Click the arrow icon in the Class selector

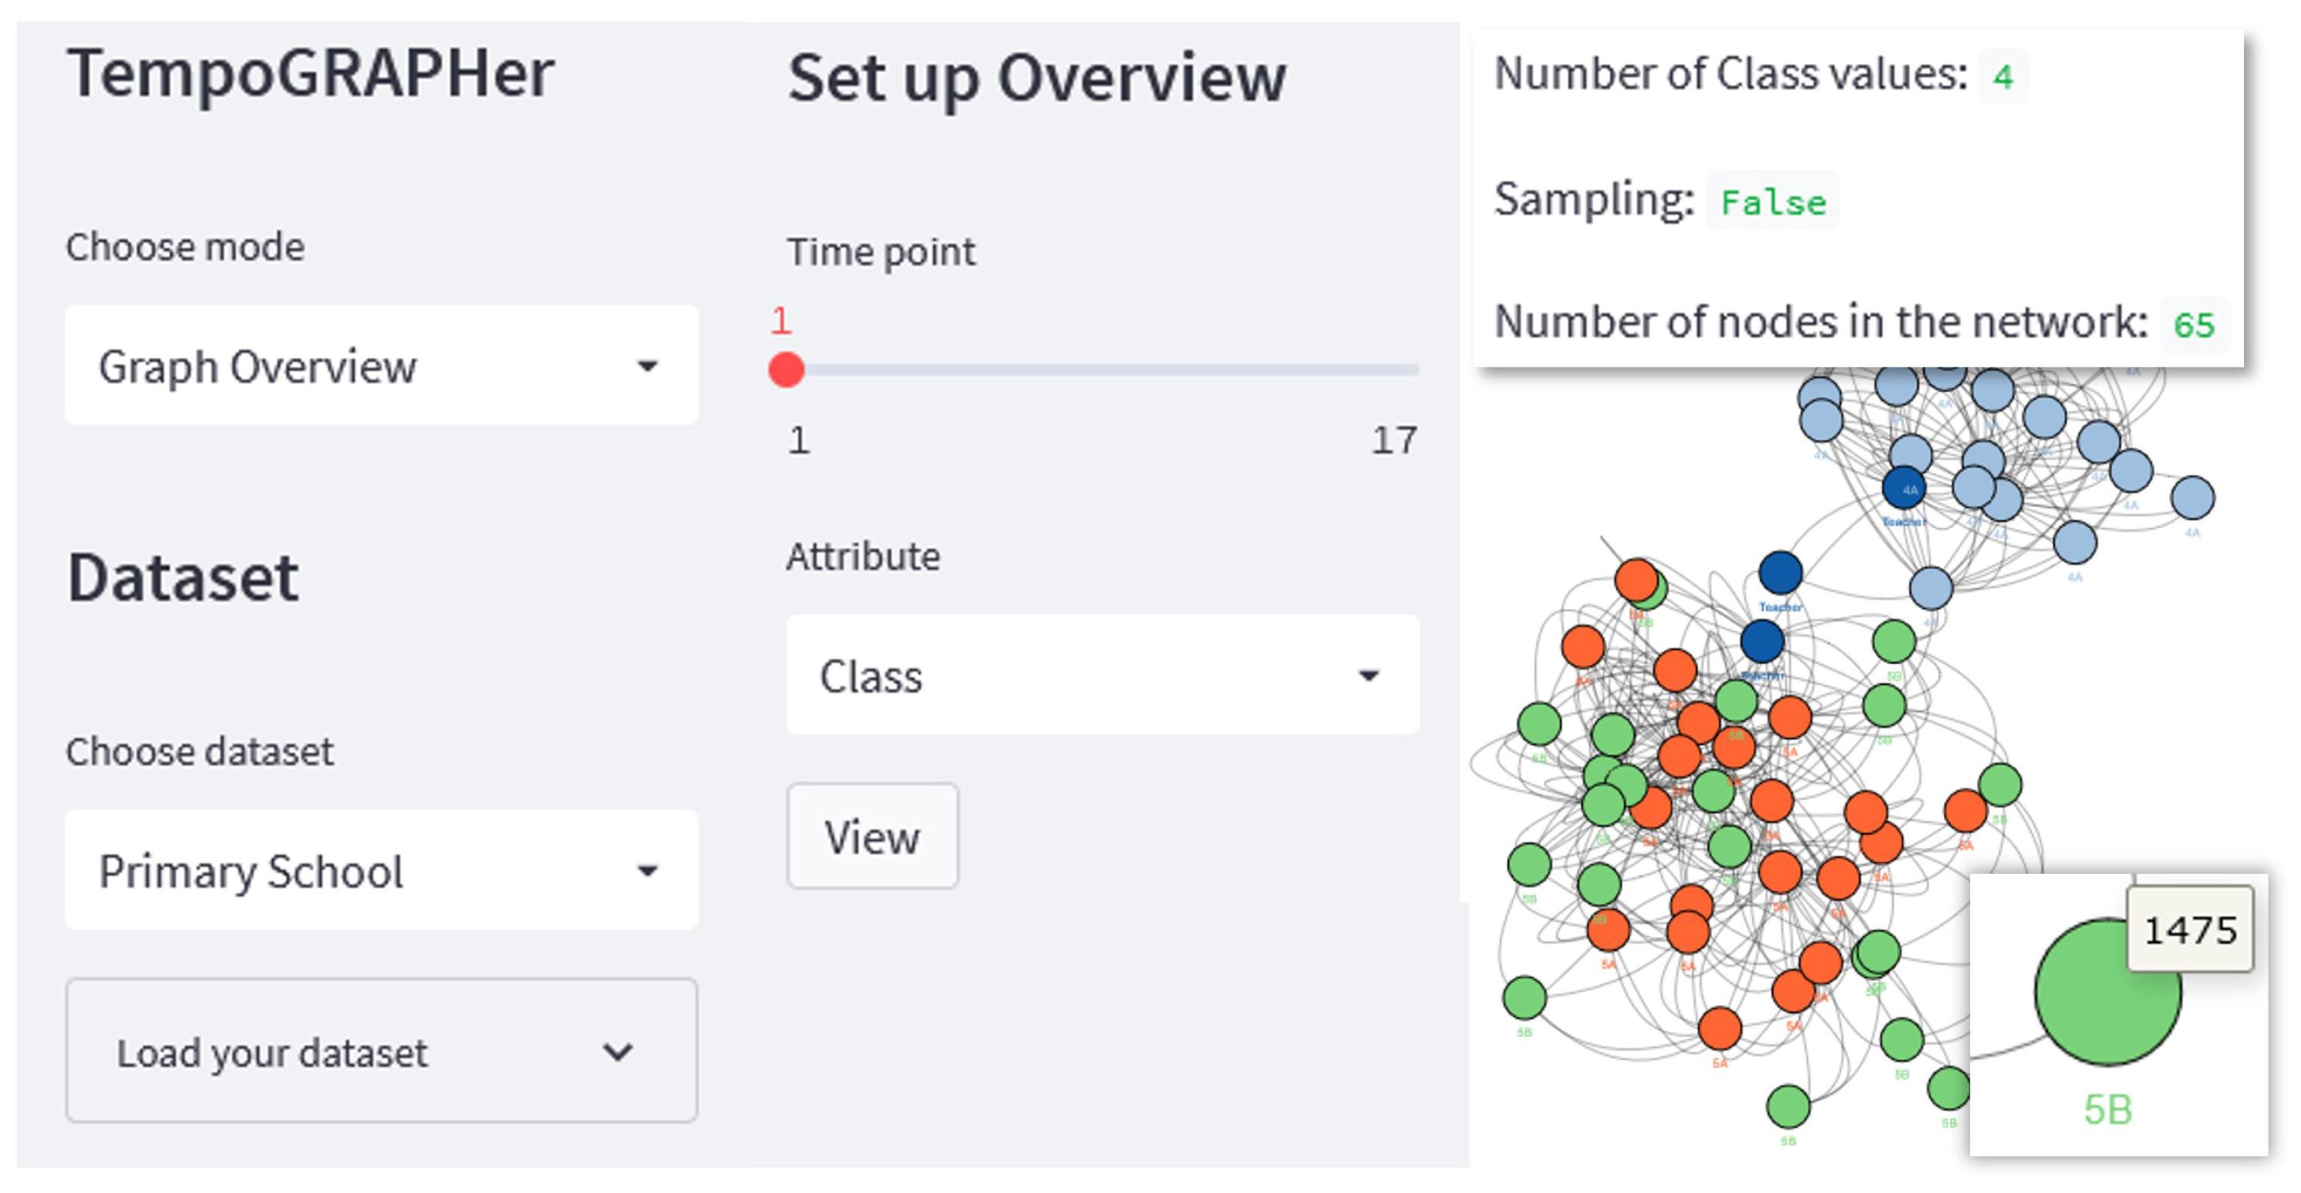tap(1367, 675)
